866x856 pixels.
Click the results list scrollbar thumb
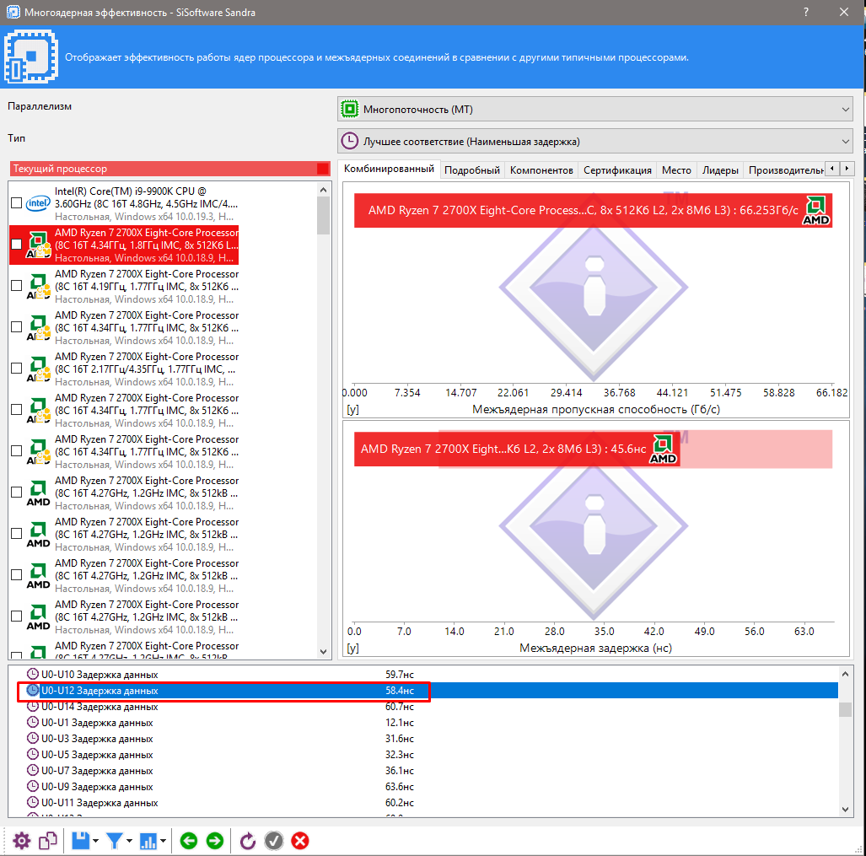tap(845, 709)
